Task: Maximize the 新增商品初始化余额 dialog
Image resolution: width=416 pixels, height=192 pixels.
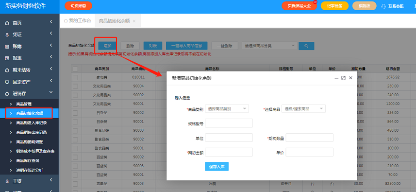Action: click(x=343, y=78)
